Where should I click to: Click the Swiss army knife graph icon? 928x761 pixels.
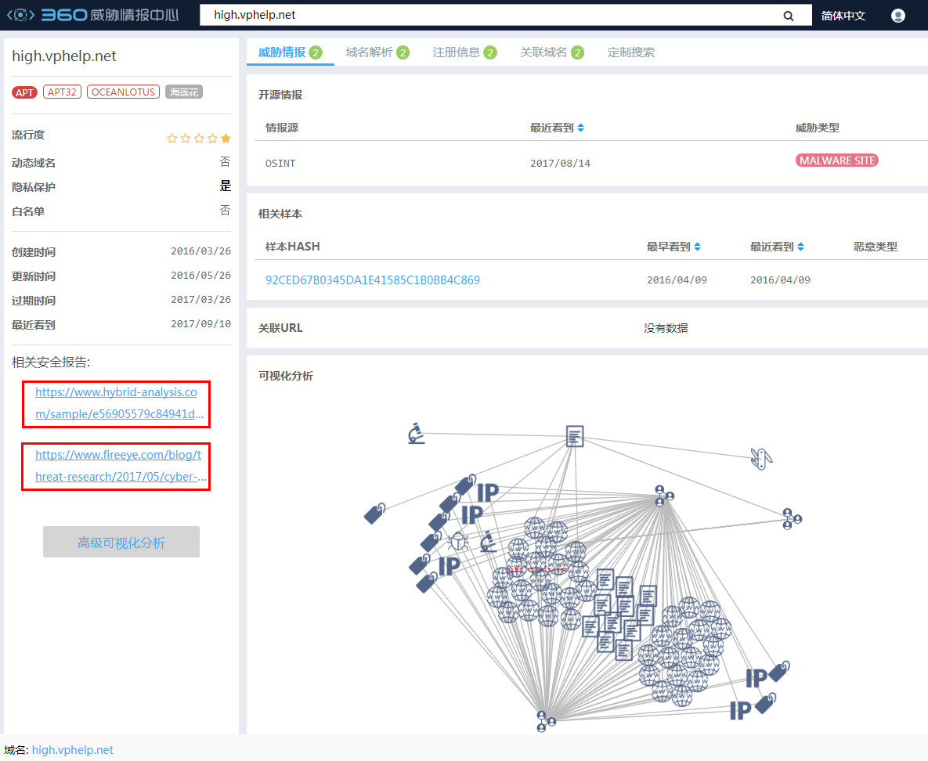tap(758, 458)
